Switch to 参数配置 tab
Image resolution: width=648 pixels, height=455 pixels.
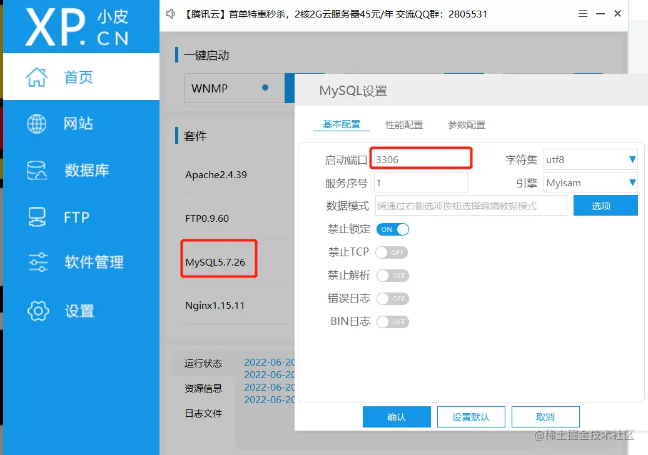coord(467,125)
